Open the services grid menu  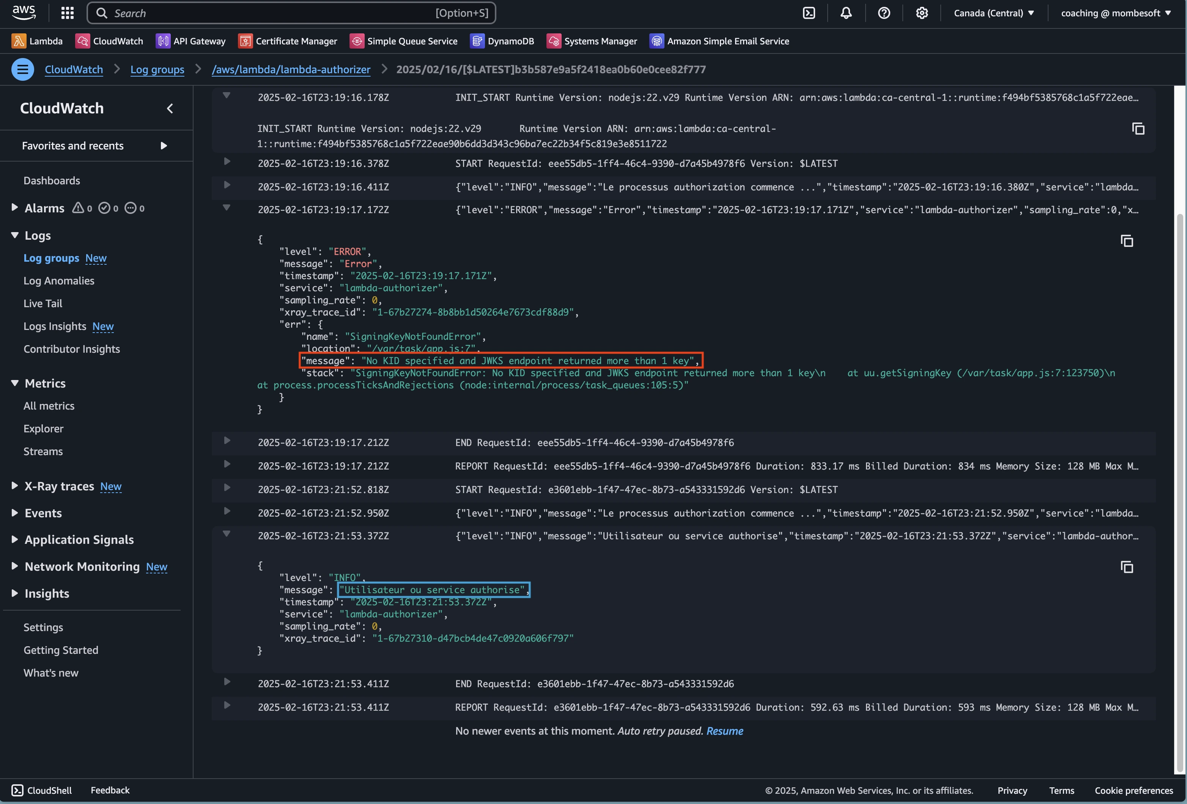[68, 13]
